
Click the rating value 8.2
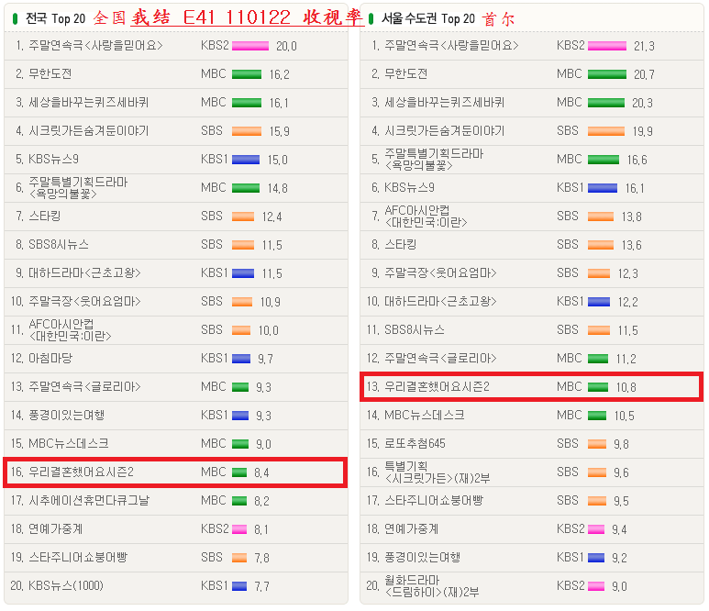coord(261,502)
